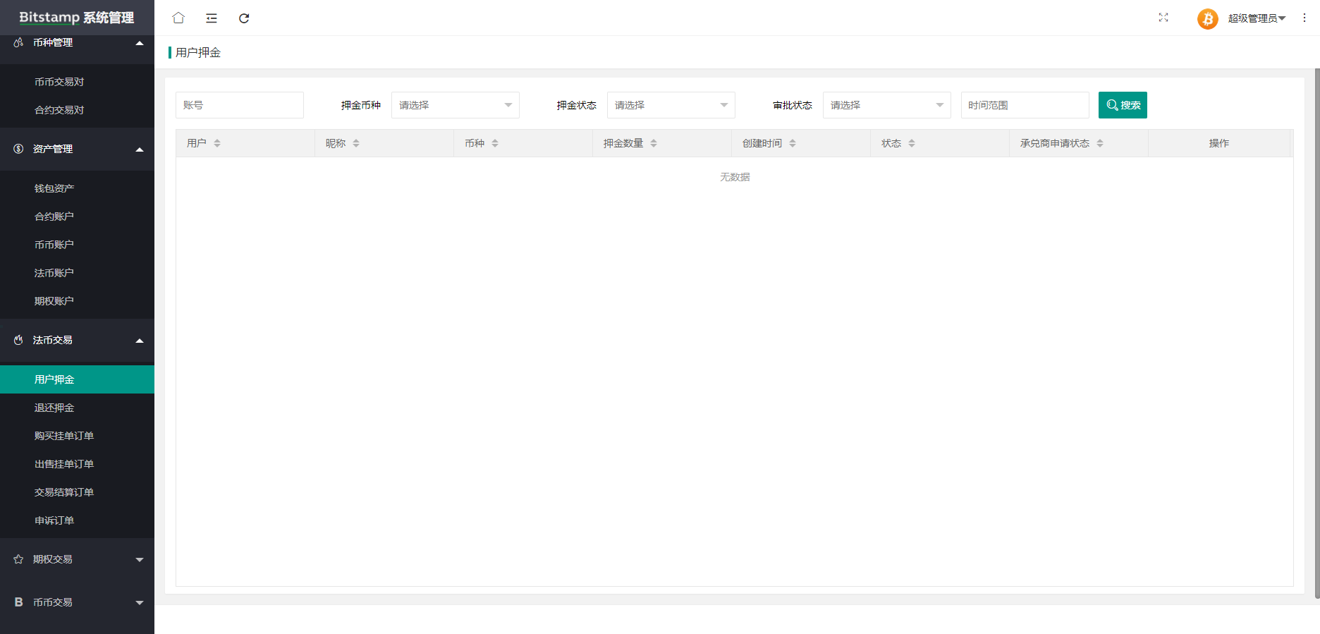Open the 押金状态 dropdown

pos(671,105)
